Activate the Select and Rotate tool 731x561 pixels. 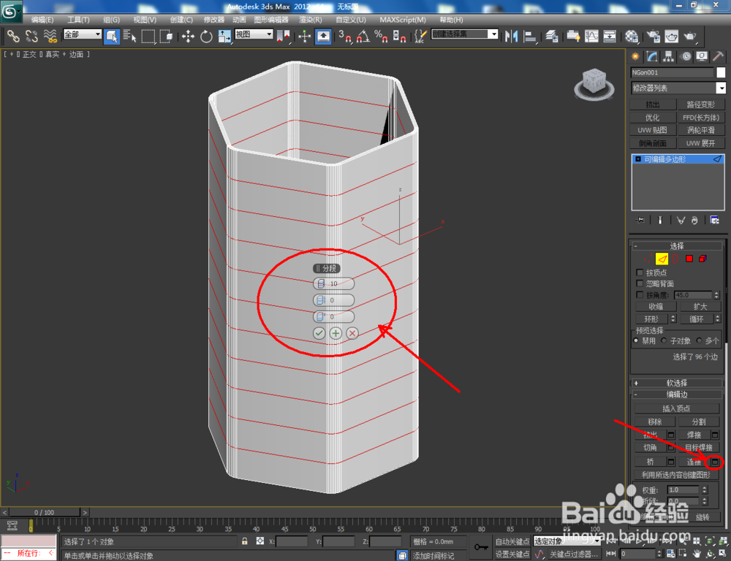click(x=206, y=36)
